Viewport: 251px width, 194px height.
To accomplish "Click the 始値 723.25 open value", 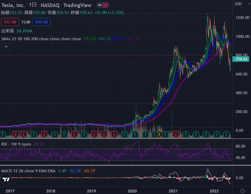I will tap(11, 12).
